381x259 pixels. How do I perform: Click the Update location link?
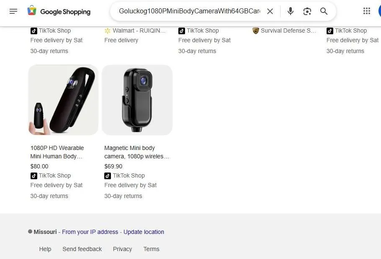[144, 232]
